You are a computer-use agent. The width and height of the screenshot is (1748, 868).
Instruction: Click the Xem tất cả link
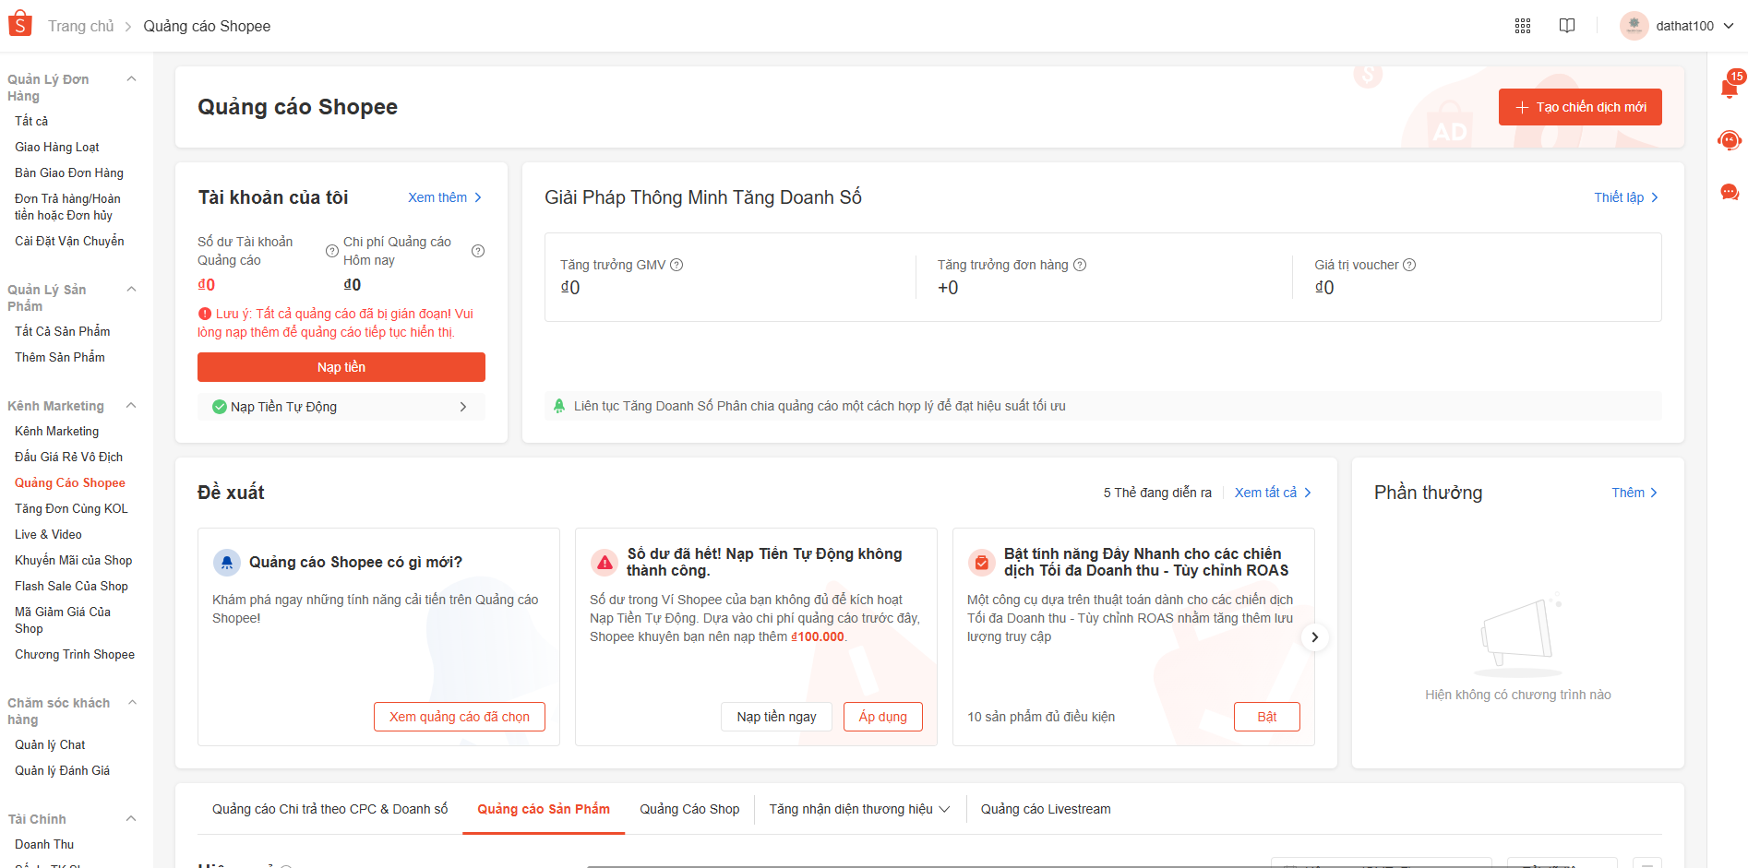click(1272, 493)
